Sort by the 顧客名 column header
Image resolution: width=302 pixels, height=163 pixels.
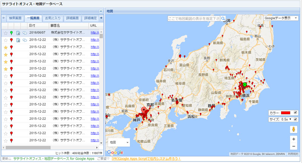coord(69,26)
